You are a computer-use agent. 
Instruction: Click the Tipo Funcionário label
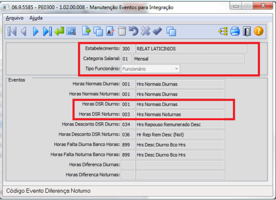(x=103, y=69)
